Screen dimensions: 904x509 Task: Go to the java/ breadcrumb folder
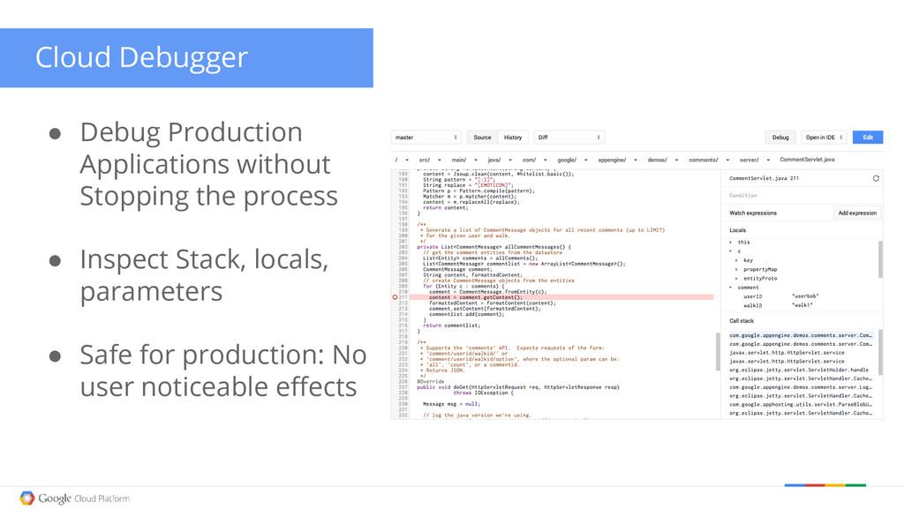(x=494, y=160)
